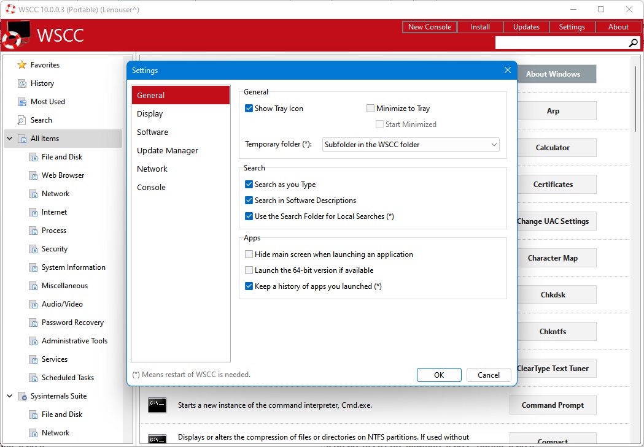The image size is (644, 447).
Task: Click Settings in the top bar
Action: (572, 26)
